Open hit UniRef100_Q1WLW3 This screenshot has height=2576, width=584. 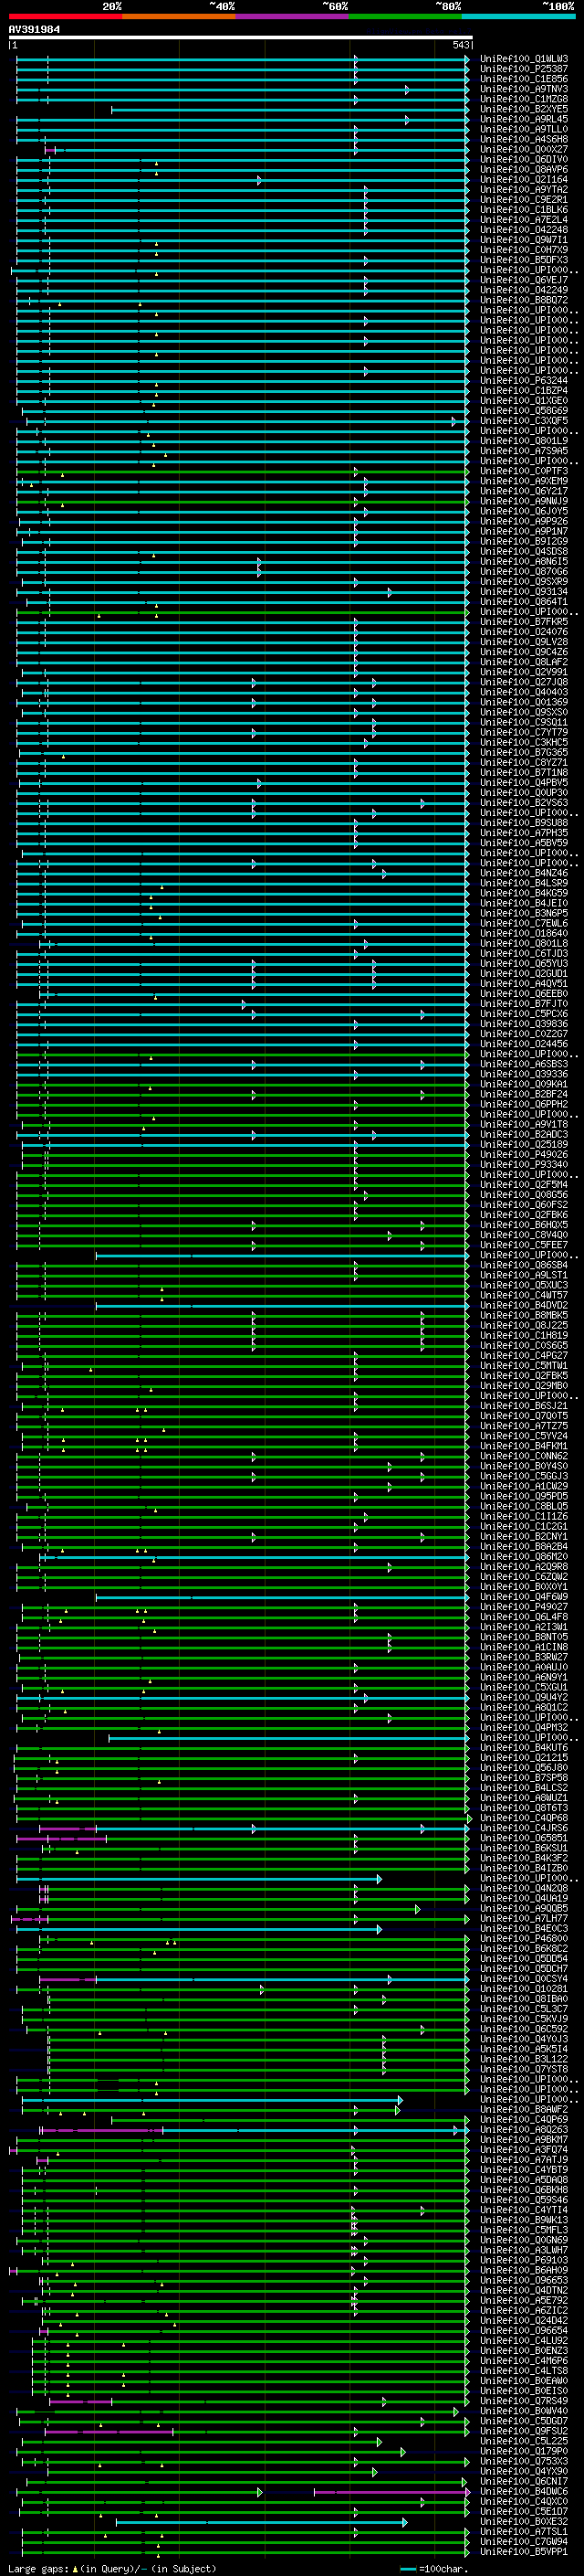tap(523, 59)
